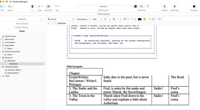Select the Binder tab
Screen dimensions: 200x110
tap(22, 31)
